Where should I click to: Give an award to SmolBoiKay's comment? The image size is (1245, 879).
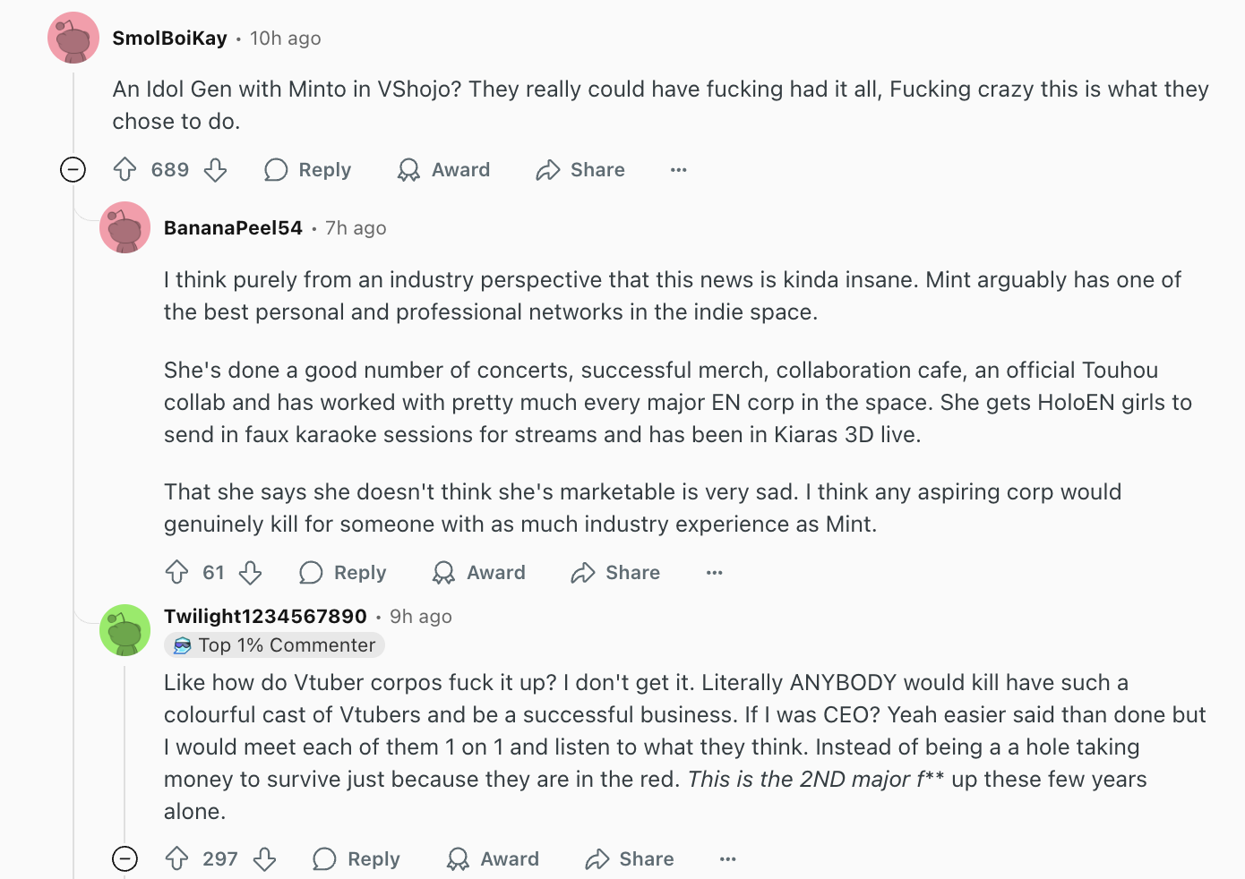point(444,170)
